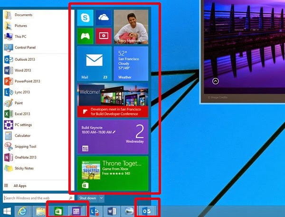Image resolution: width=285 pixels, height=217 pixels.
Task: Open the red Video tile
Action: [104, 36]
